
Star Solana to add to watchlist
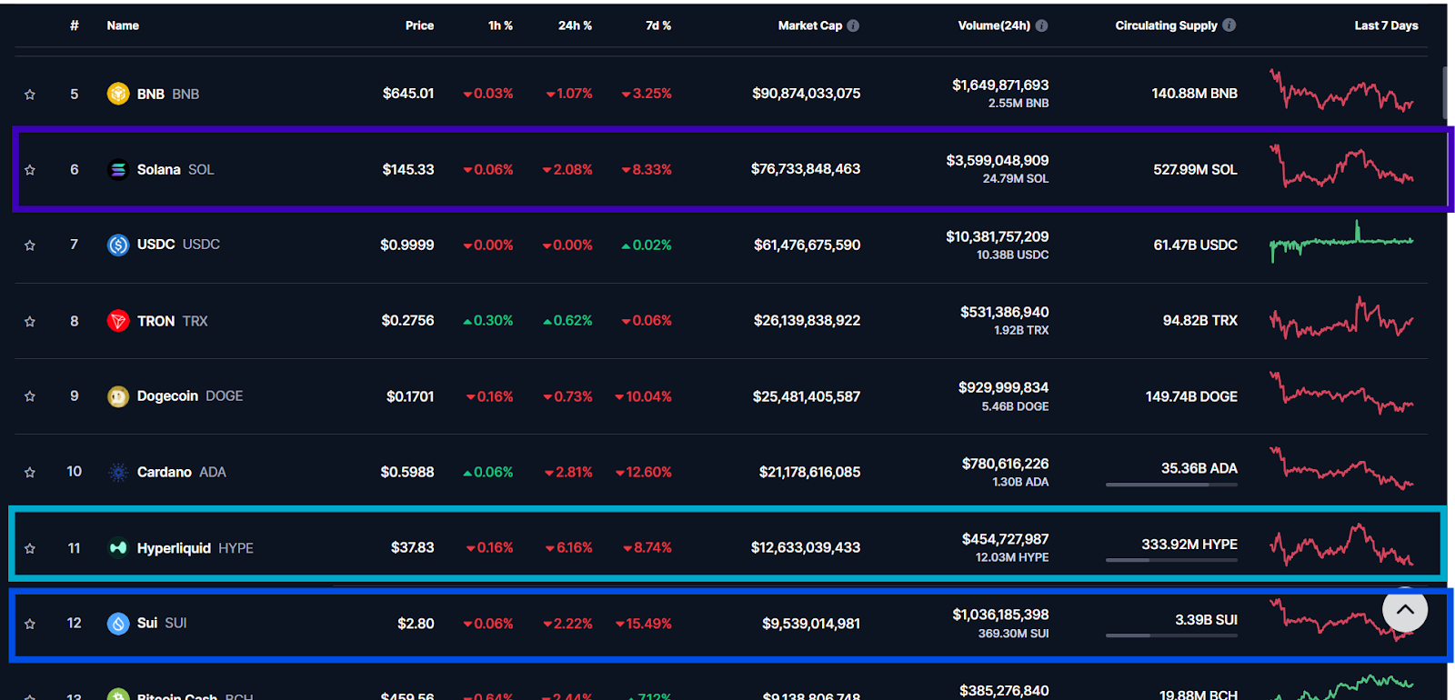point(30,170)
